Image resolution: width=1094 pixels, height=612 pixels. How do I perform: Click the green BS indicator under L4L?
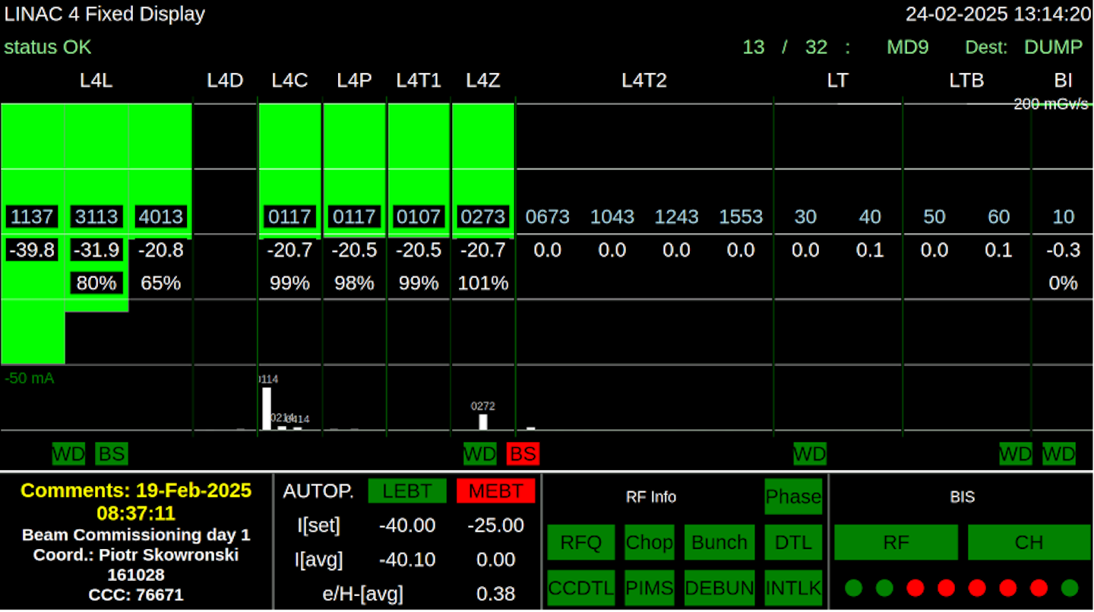[x=112, y=454]
